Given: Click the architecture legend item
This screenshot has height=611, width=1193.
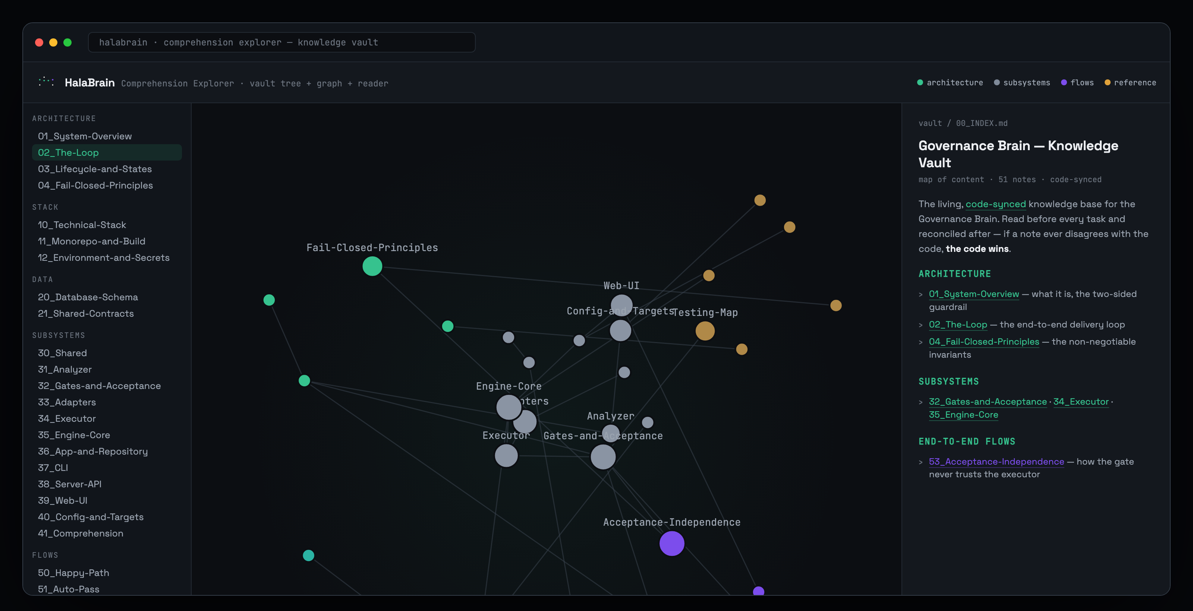Looking at the screenshot, I should pyautogui.click(x=950, y=83).
